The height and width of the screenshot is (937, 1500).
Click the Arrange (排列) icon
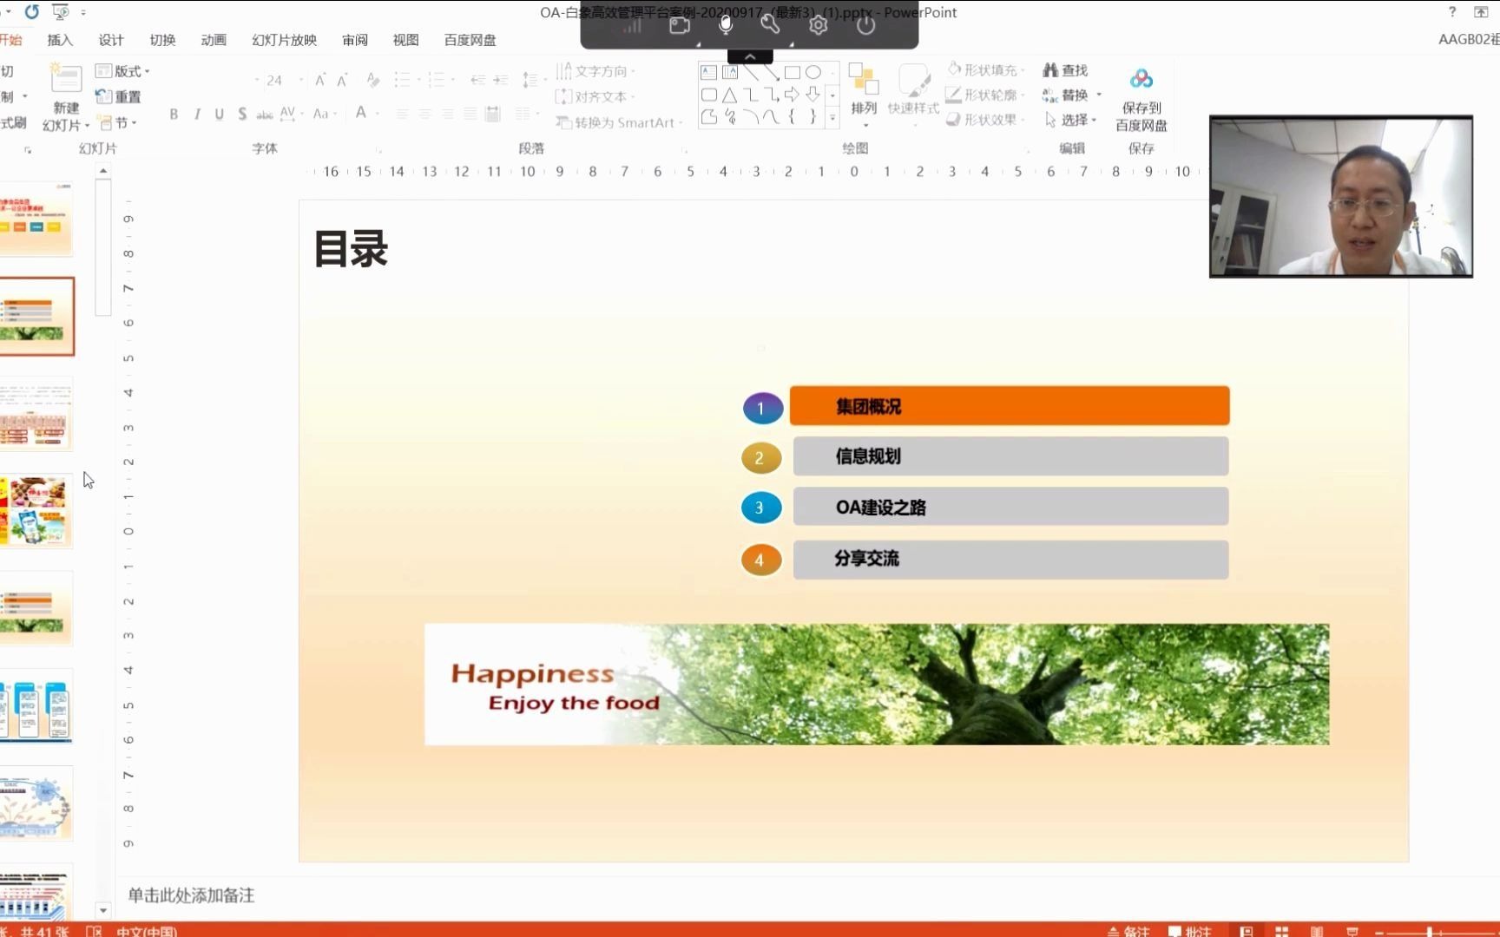863,79
